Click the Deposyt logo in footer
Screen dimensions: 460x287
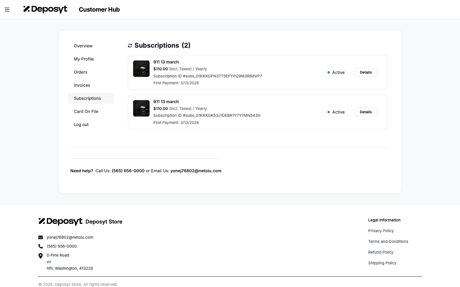tap(61, 221)
